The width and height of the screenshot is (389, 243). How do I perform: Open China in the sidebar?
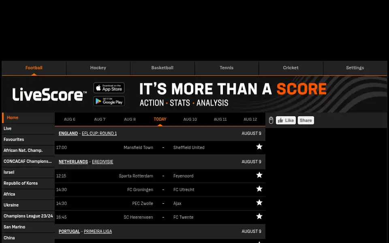[28, 238]
